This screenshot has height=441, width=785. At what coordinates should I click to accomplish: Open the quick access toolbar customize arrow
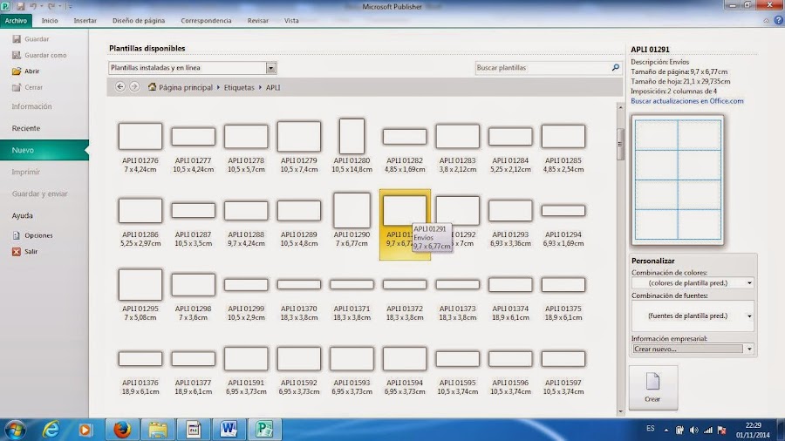[69, 6]
